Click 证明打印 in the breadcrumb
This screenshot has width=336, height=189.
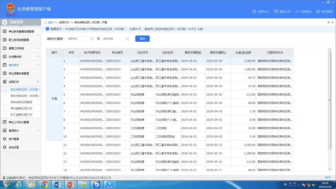64,22
